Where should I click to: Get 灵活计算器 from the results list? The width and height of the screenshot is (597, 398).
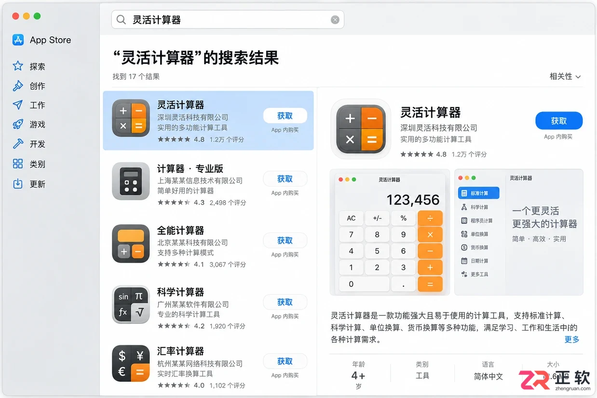pos(285,116)
